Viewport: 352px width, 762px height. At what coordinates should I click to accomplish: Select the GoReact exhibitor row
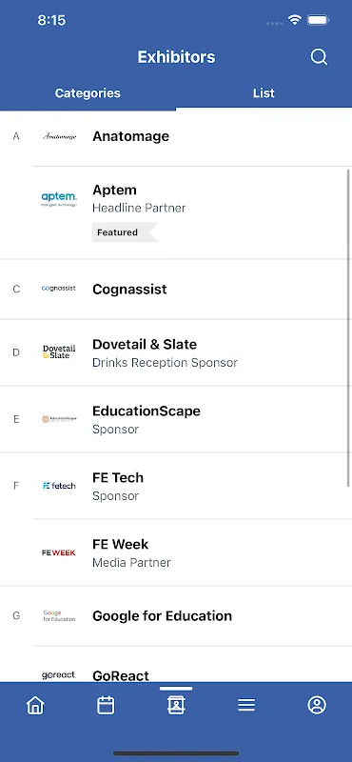[176, 664]
